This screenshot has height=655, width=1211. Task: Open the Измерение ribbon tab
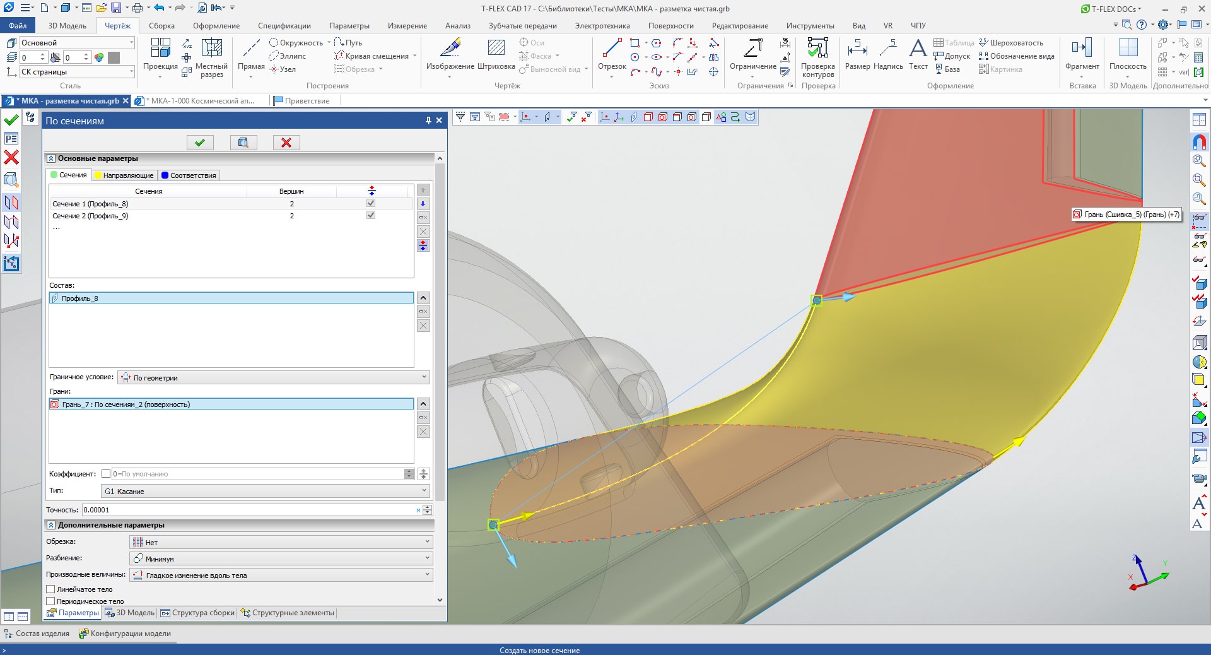(407, 26)
